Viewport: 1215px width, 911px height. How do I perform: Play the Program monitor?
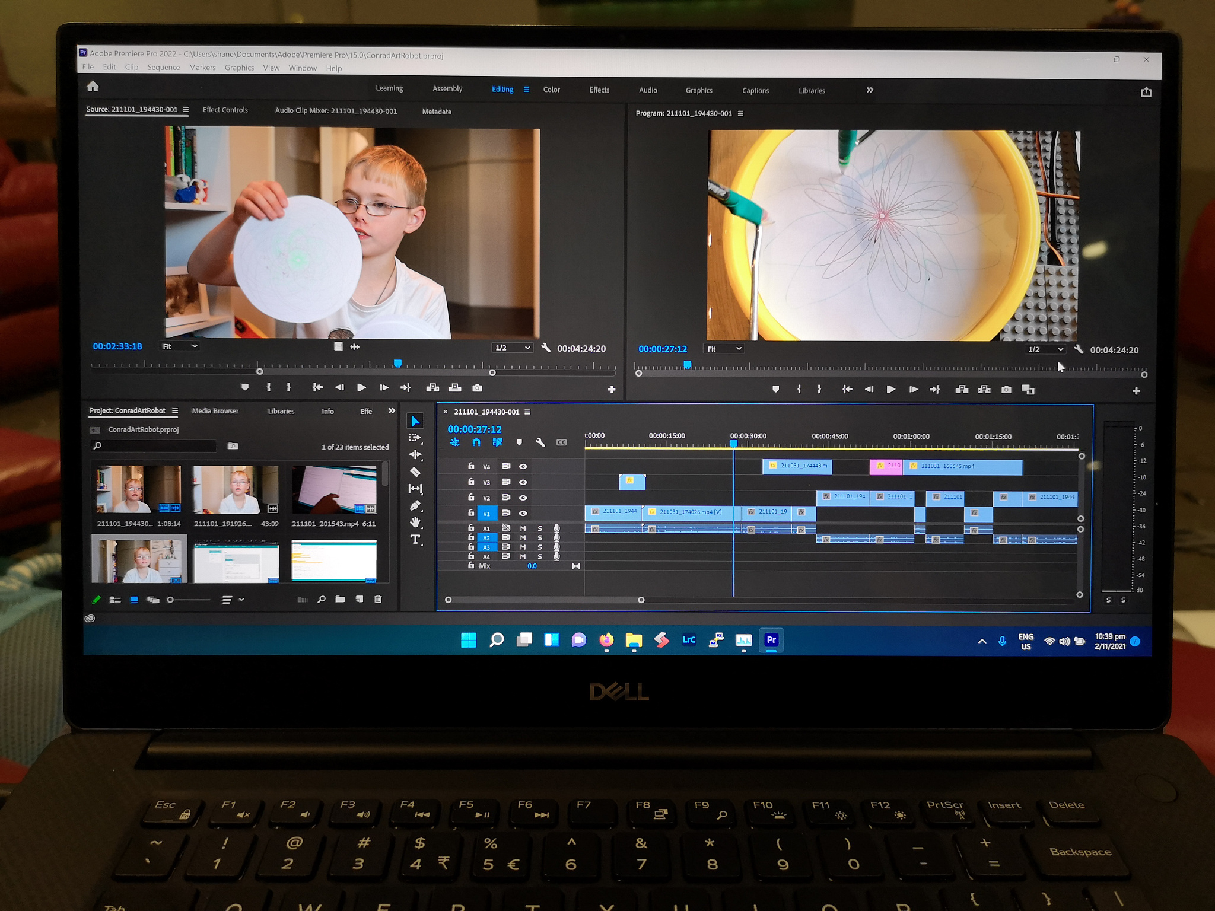coord(890,390)
